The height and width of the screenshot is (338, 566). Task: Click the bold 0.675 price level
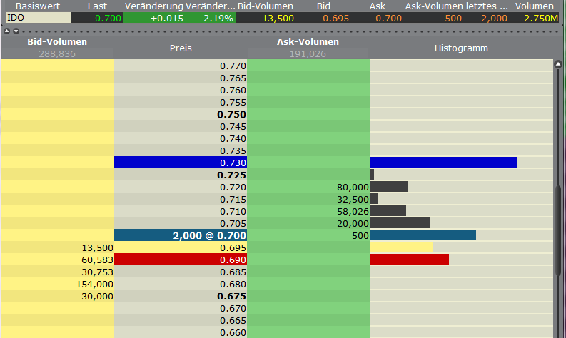(231, 296)
